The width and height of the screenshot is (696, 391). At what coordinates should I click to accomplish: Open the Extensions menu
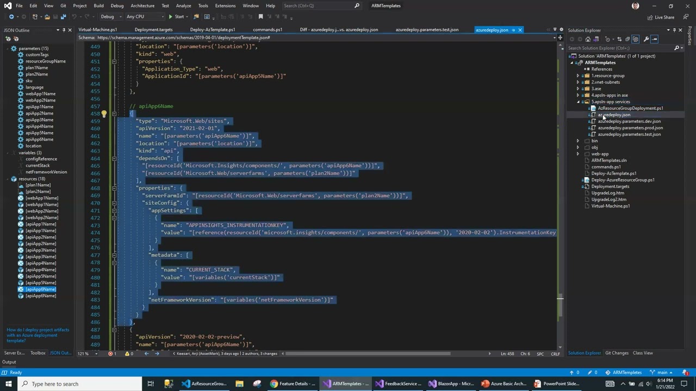point(225,5)
